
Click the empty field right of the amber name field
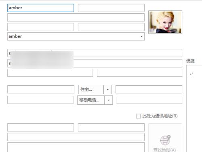coord(111,8)
